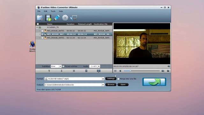Image resolution: width=204 pixels, height=115 pixels.
Task: Open the Help menu
Action: click(x=61, y=11)
